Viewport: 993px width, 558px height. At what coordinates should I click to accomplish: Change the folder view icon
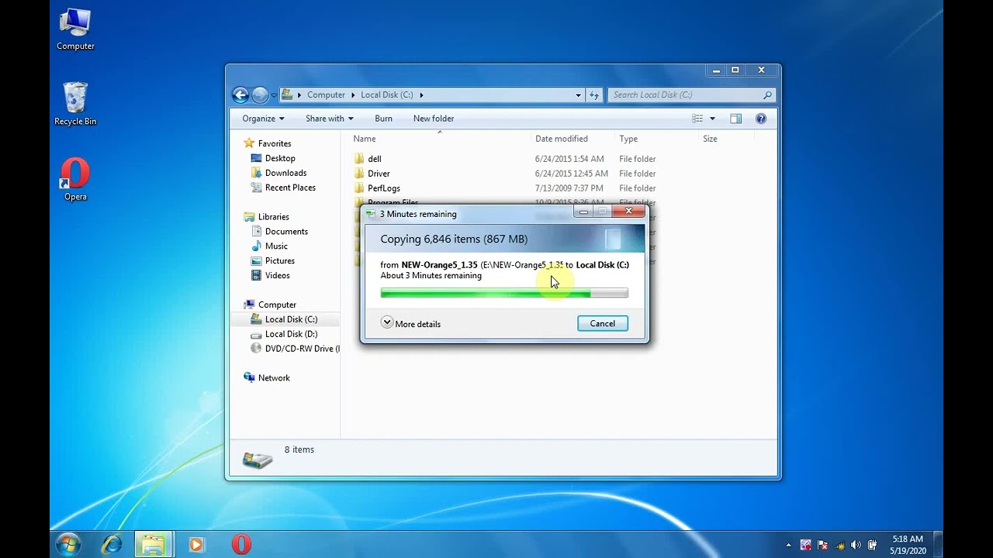[x=697, y=119]
